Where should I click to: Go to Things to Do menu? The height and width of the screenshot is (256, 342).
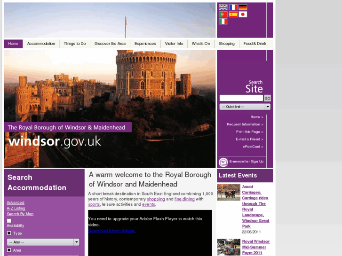(75, 44)
